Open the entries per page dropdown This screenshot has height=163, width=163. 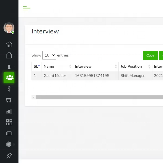click(49, 55)
